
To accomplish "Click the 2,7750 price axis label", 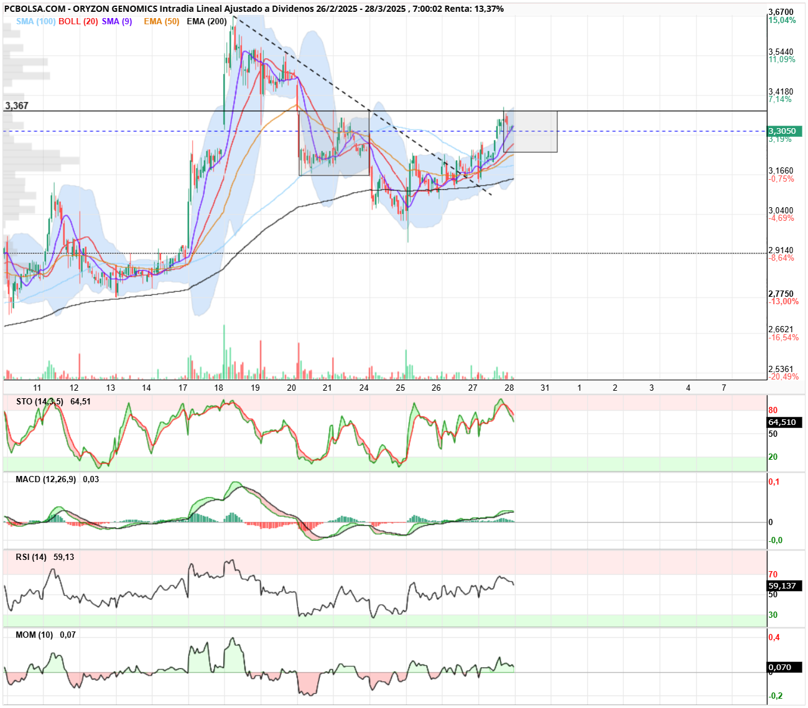I will pos(781,294).
